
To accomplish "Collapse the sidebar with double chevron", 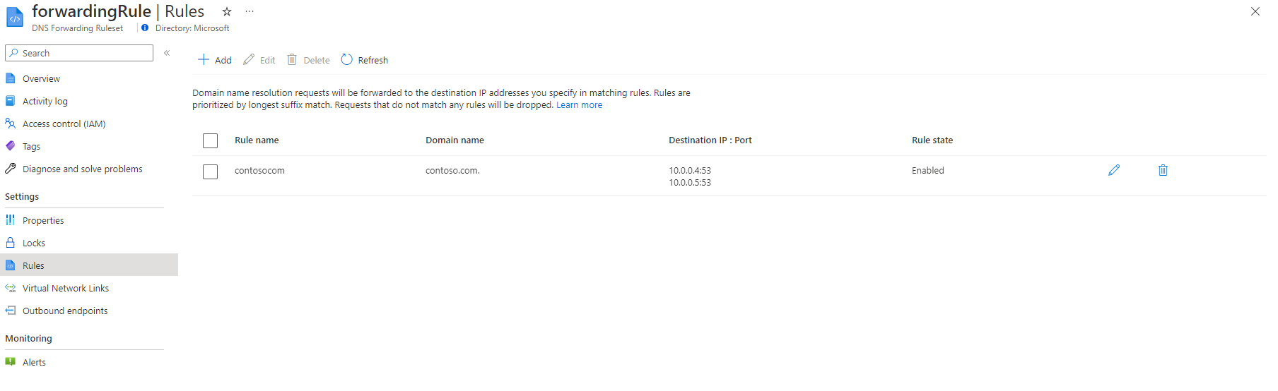I will tap(167, 53).
